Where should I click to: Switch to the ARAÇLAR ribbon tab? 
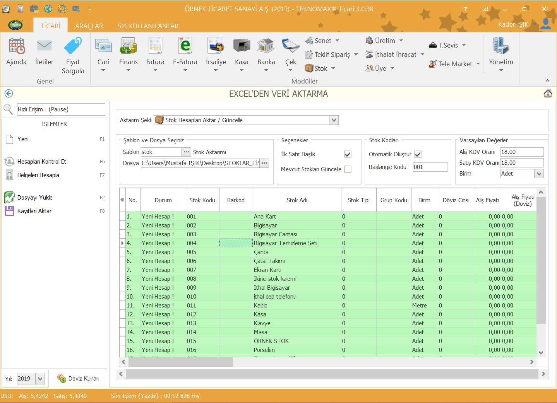point(89,26)
